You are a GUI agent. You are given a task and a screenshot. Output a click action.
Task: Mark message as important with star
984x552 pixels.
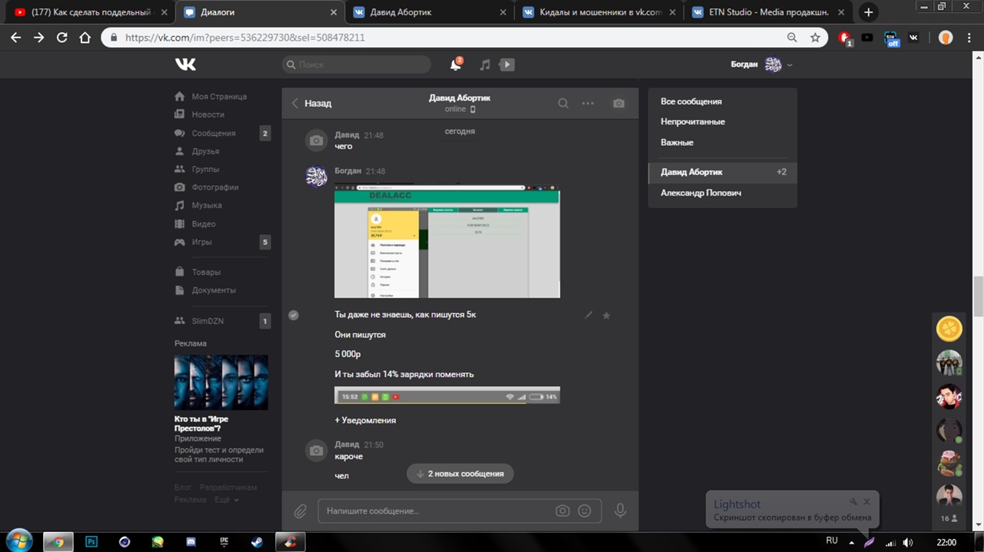606,315
